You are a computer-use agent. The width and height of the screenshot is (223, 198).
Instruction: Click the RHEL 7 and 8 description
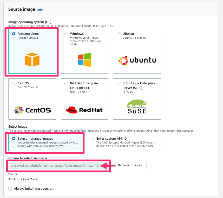(78, 92)
